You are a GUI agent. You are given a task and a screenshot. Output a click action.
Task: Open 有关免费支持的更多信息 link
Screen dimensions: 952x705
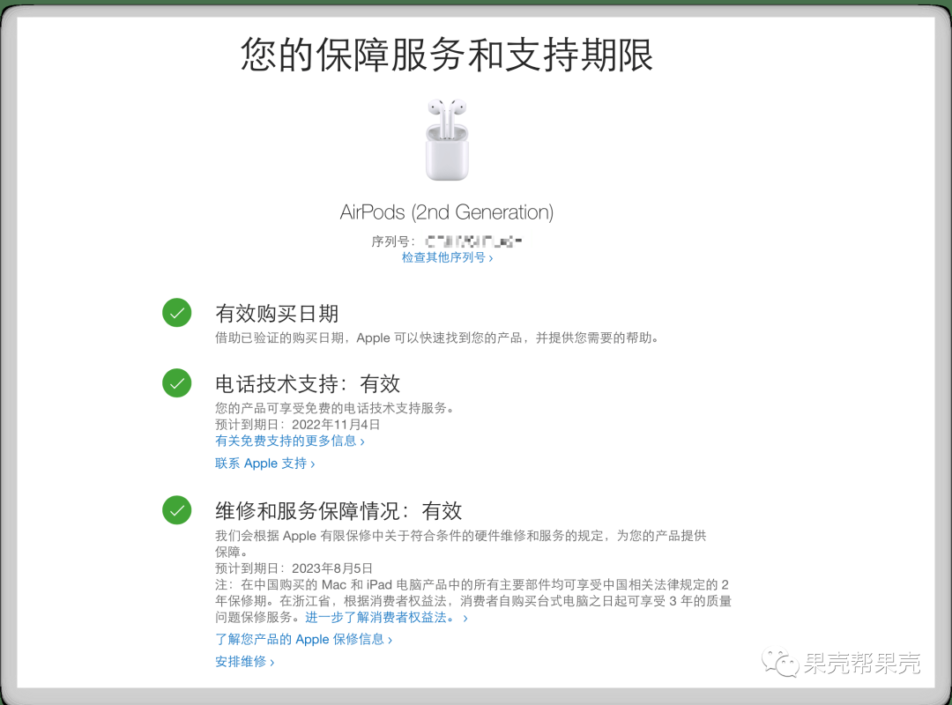(290, 441)
